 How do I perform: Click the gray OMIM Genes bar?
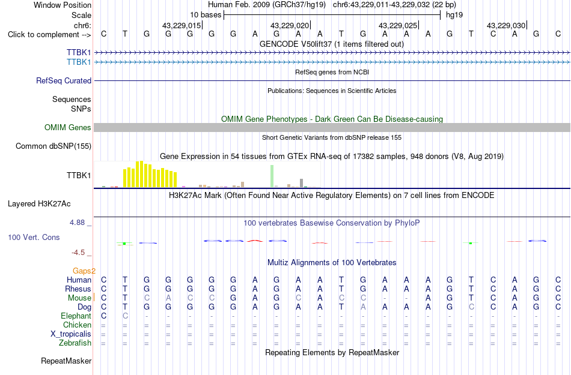tap(332, 128)
